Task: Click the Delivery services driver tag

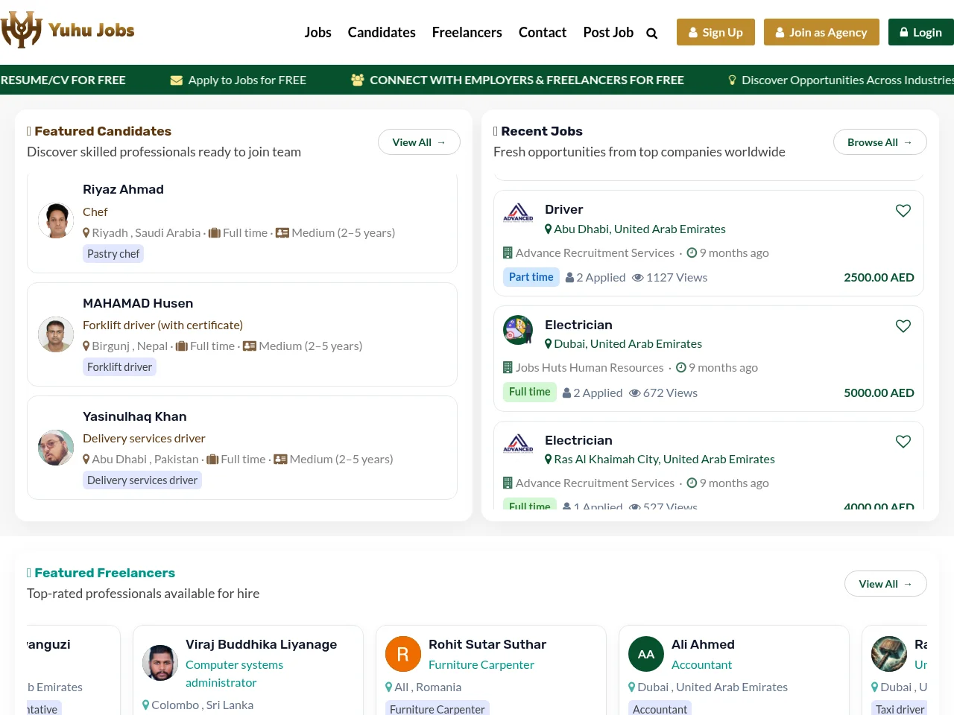Action: coord(142,480)
